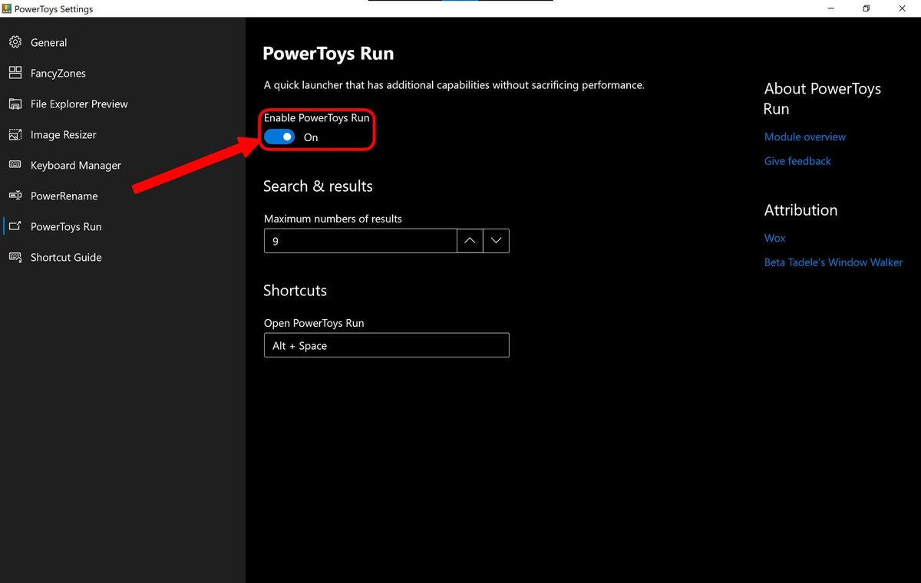
Task: Decrease maximum numbers of results
Action: point(496,240)
